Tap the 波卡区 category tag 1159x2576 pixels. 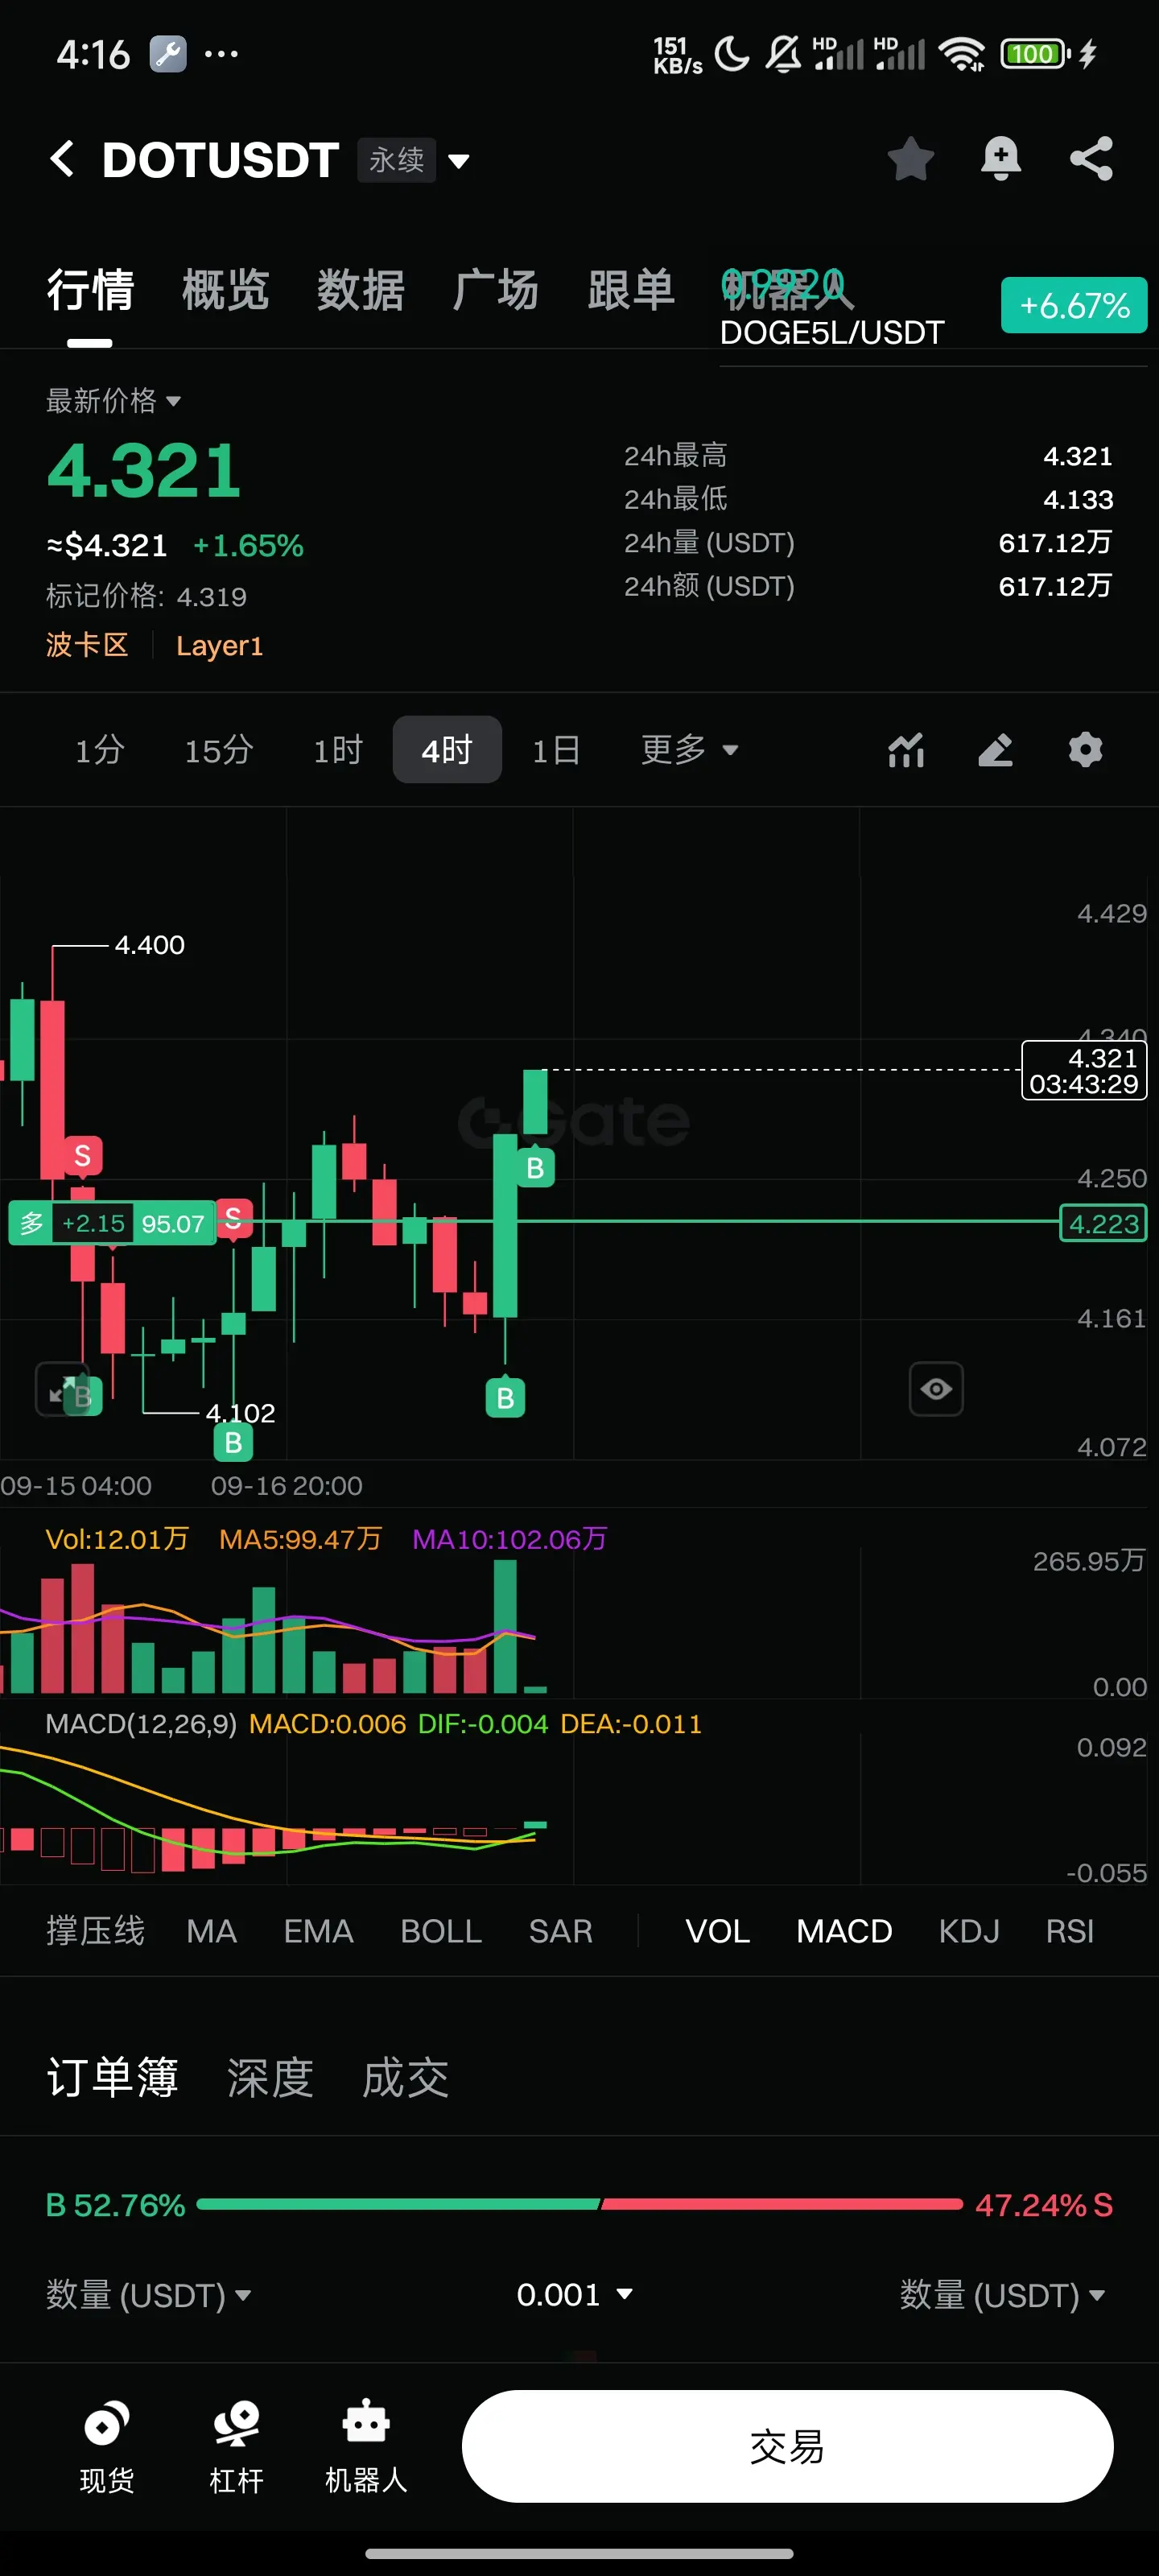tap(87, 645)
